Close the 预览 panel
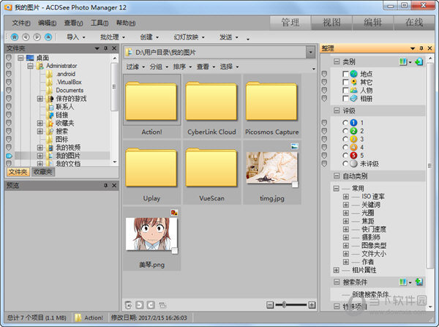This screenshot has height=327, width=439. tap(114, 185)
